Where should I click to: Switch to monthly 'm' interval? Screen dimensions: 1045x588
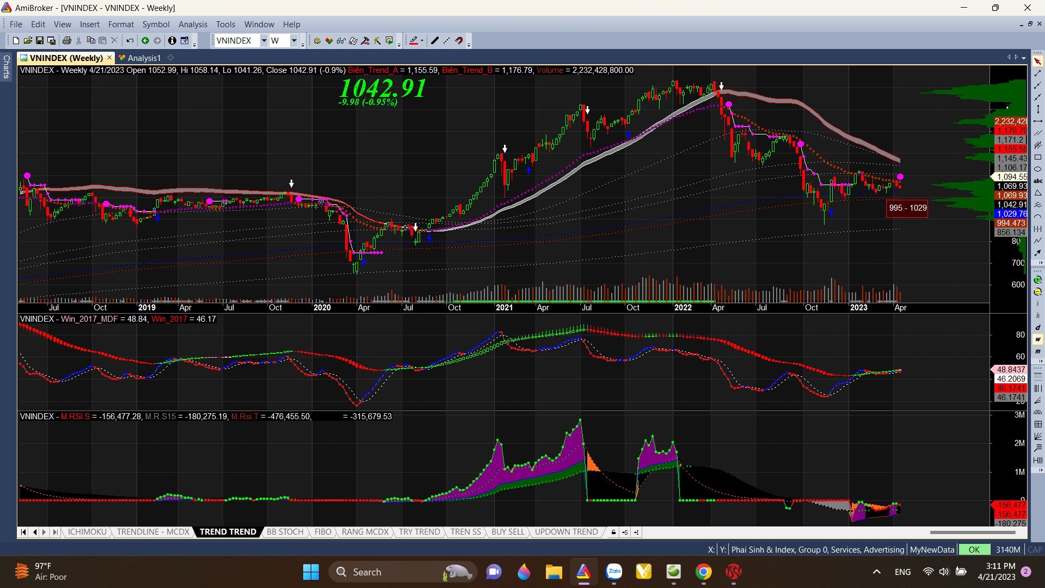click(x=1037, y=352)
